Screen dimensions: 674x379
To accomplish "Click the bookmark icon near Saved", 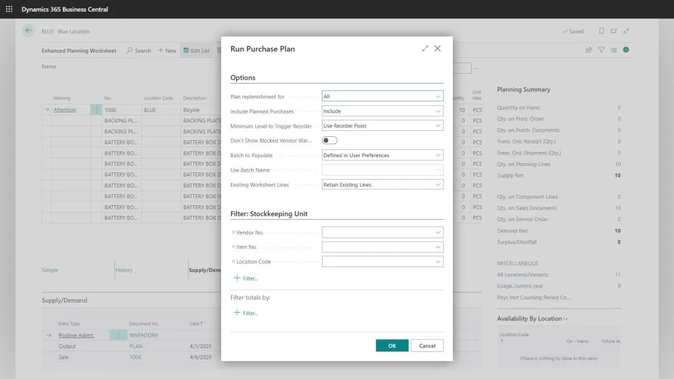I will coord(600,30).
